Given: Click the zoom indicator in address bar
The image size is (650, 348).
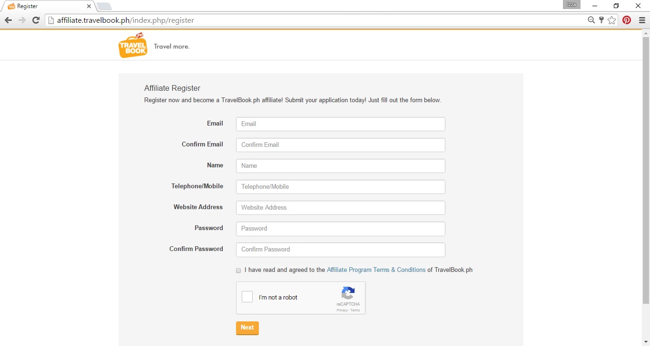Looking at the screenshot, I should (x=591, y=20).
